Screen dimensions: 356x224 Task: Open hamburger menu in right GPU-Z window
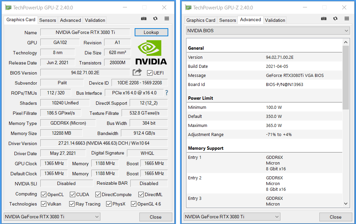coord(347,18)
